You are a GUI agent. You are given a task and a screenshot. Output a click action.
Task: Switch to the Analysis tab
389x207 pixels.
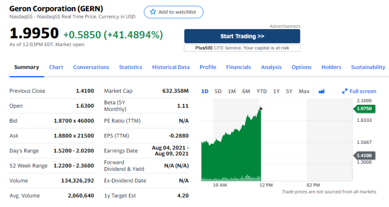pyautogui.click(x=271, y=67)
